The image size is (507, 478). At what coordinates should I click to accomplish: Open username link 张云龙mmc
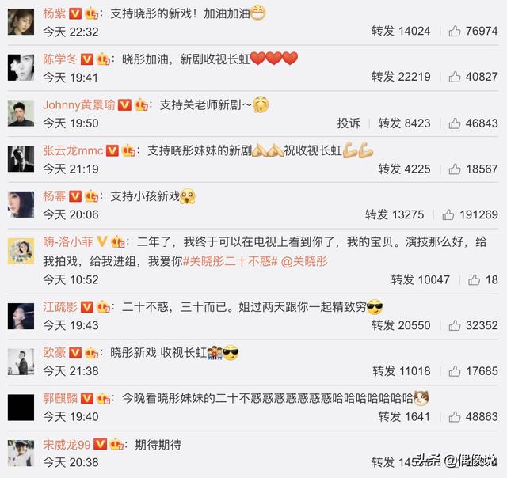click(x=73, y=150)
